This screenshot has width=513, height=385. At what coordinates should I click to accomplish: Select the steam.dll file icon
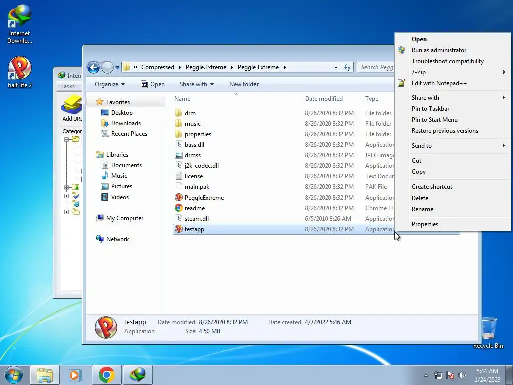click(x=179, y=219)
